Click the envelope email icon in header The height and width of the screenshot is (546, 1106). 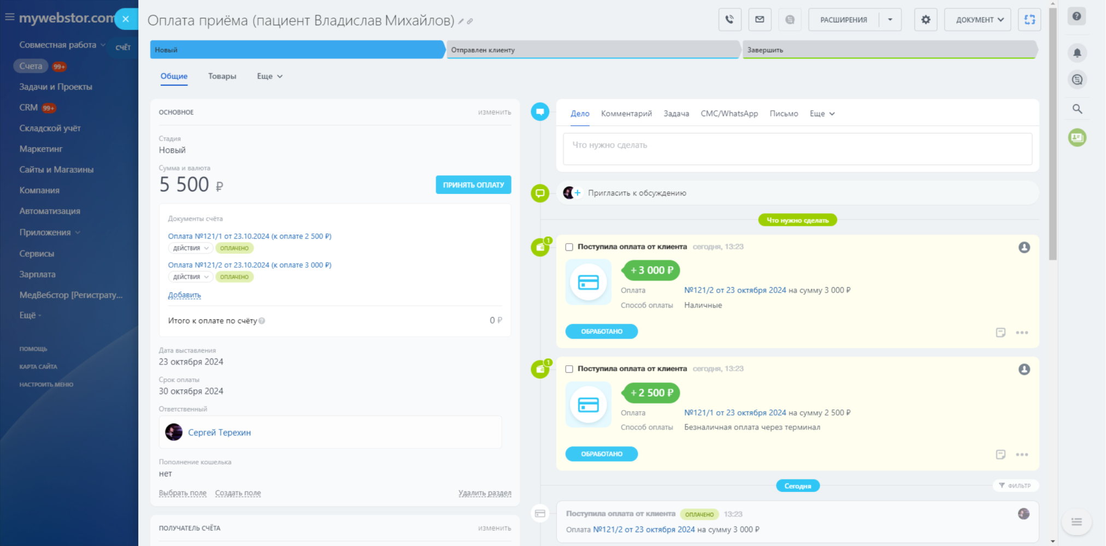pos(760,20)
